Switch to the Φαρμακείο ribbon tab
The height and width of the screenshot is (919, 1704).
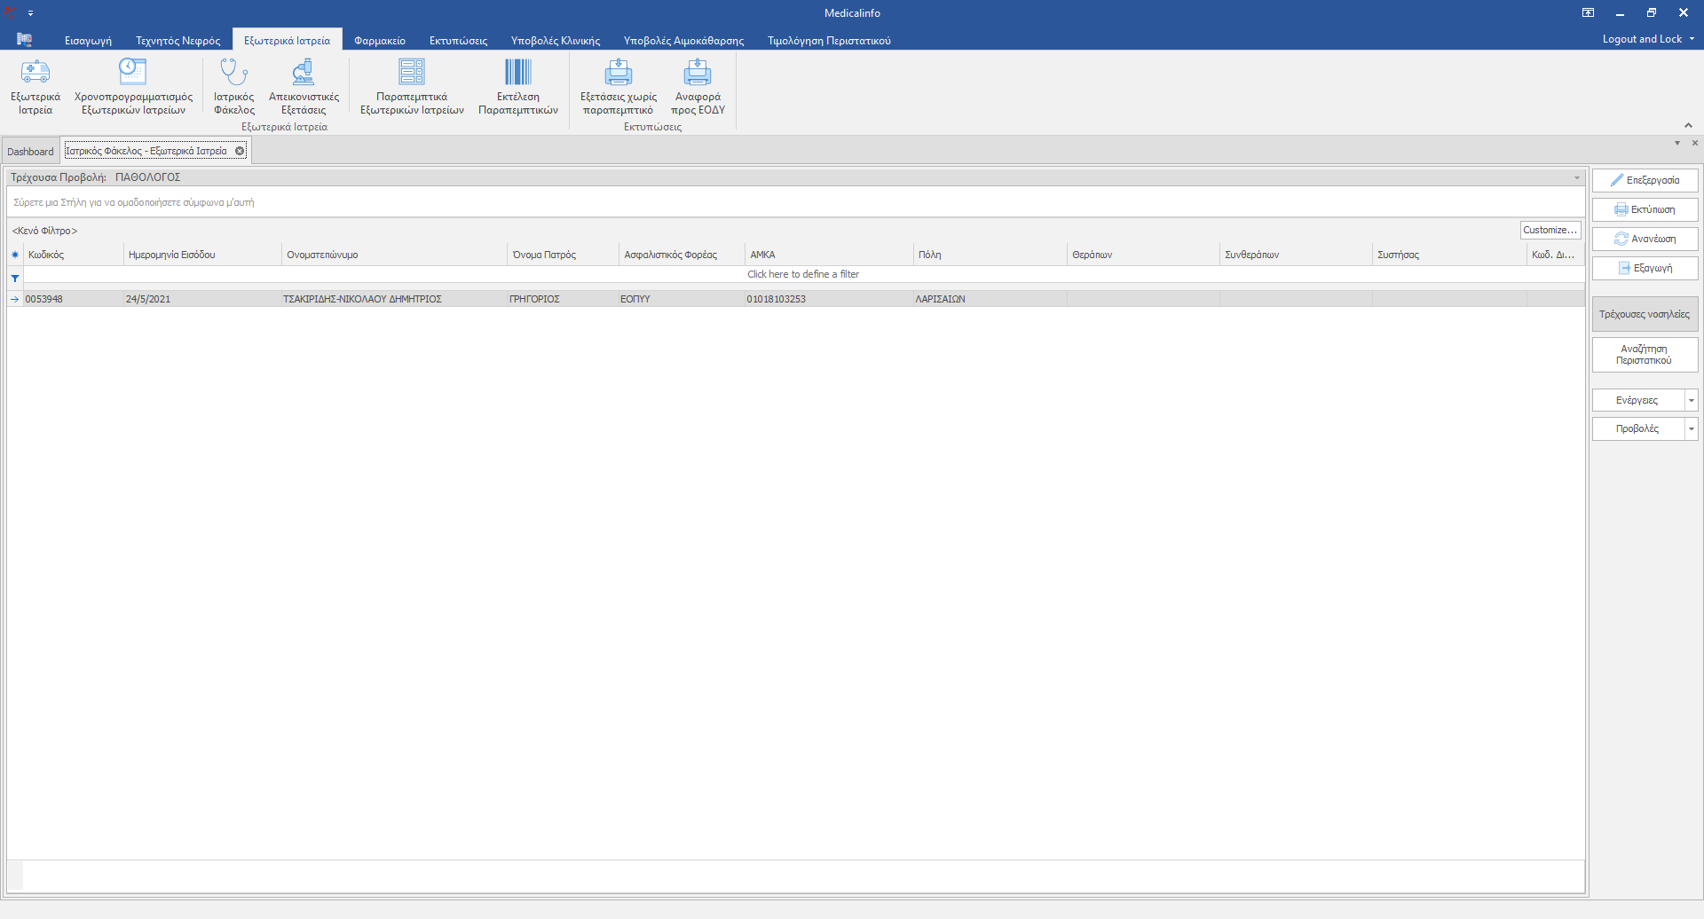[380, 41]
